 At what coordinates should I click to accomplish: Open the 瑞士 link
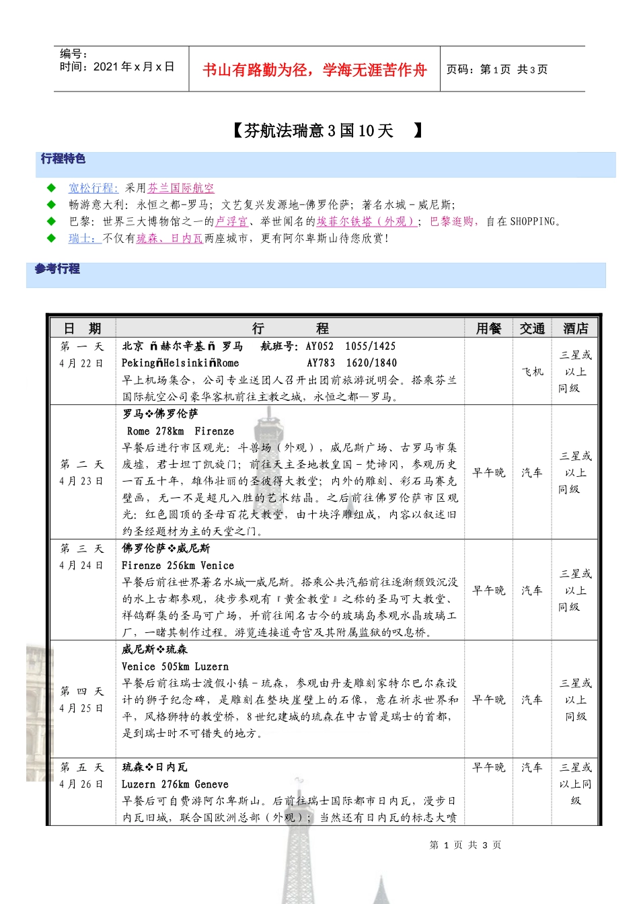(x=85, y=238)
